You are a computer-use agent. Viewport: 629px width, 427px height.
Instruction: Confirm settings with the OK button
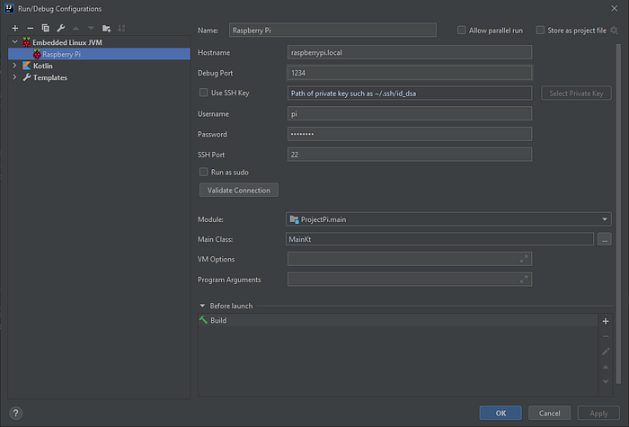click(x=501, y=413)
